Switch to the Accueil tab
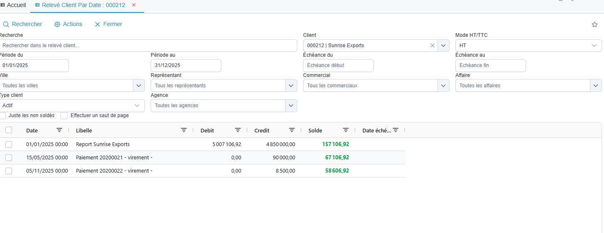 click(x=13, y=5)
